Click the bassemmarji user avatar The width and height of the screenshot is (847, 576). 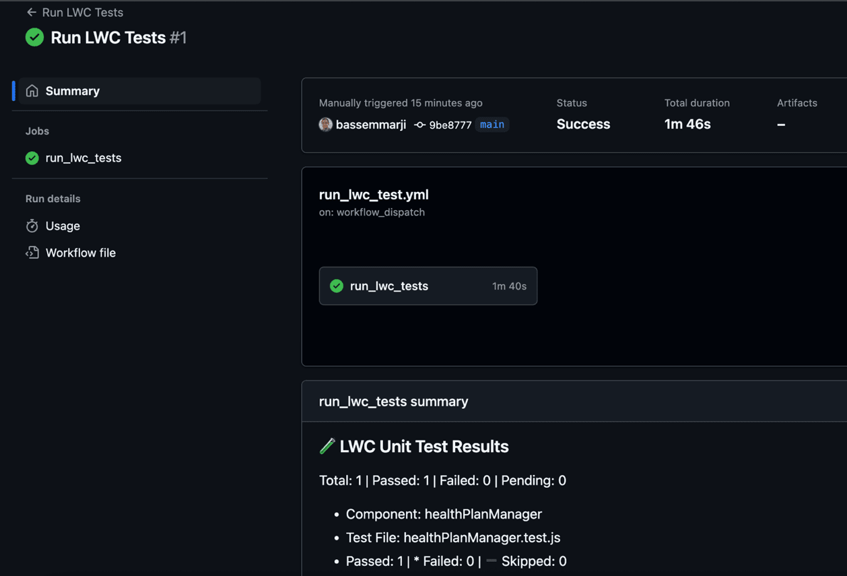[325, 125]
